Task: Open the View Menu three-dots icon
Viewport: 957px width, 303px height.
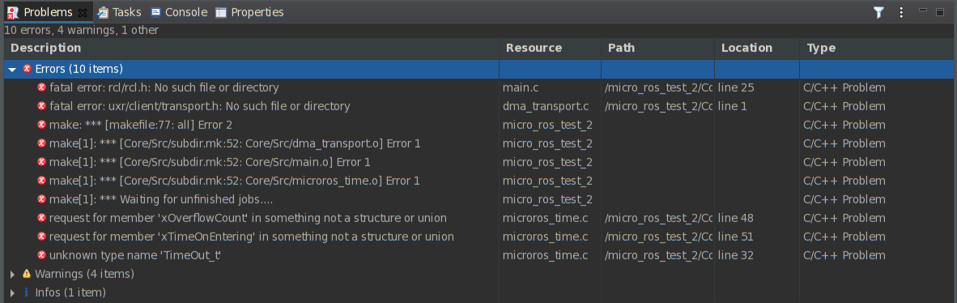Action: click(x=901, y=12)
